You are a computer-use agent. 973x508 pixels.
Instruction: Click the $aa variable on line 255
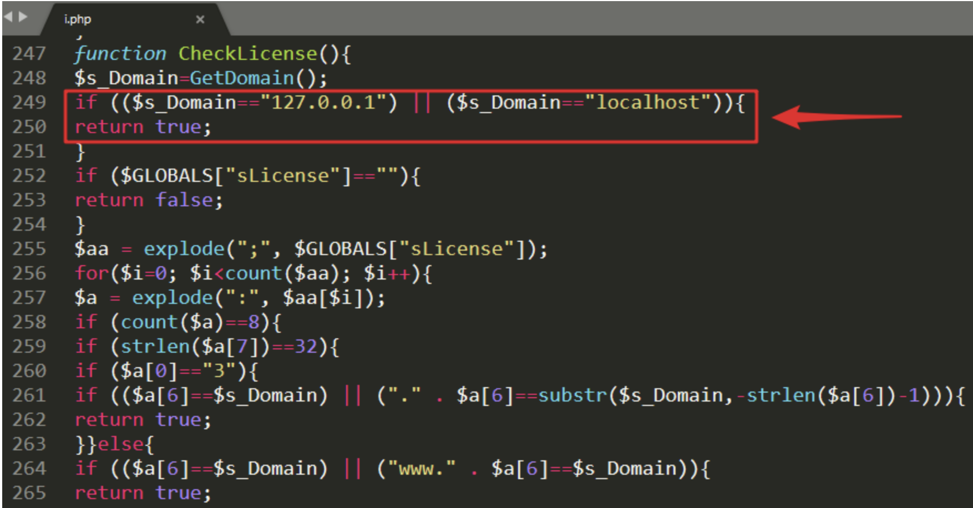point(92,249)
